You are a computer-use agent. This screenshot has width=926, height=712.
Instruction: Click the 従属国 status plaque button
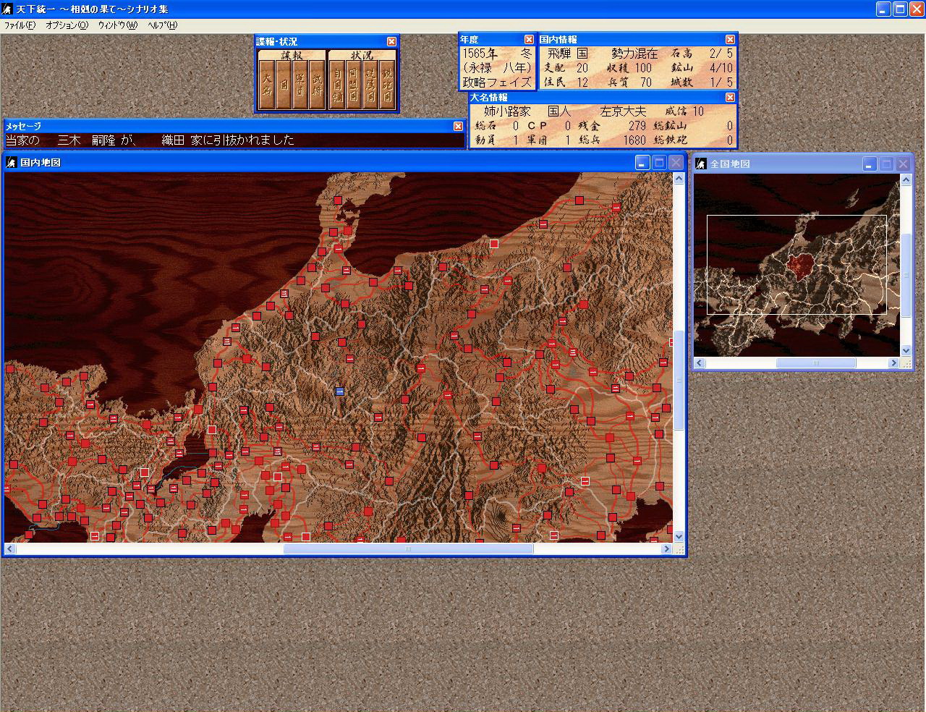pos(370,85)
